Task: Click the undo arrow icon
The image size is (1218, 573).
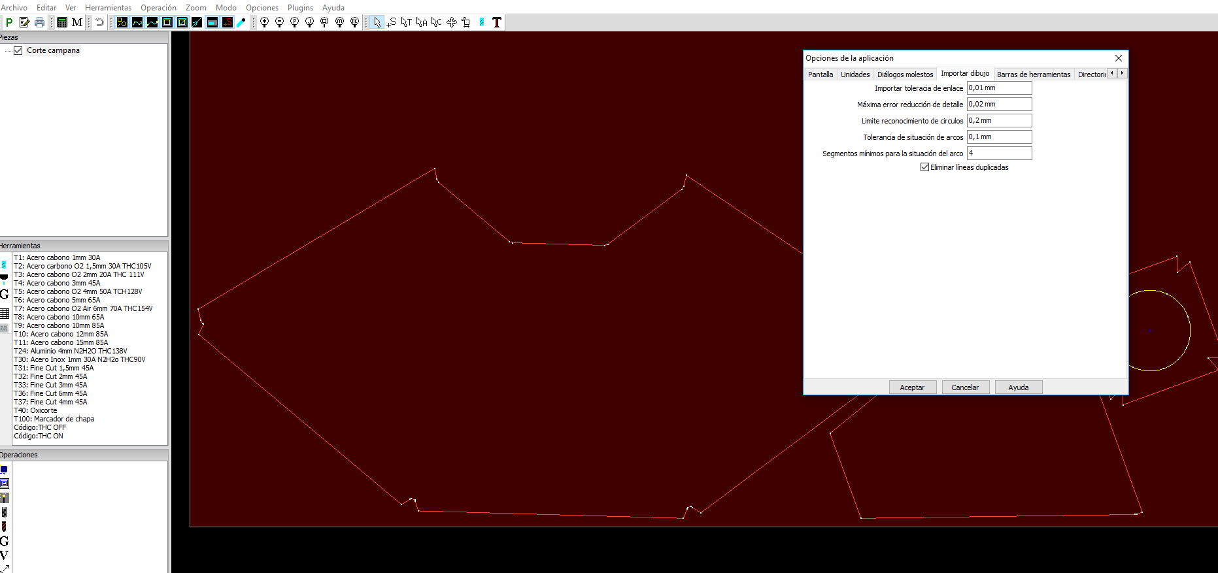Action: coord(99,22)
